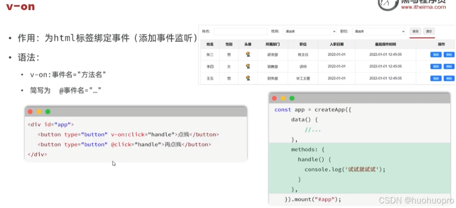Click the gender cell 女

(229, 67)
